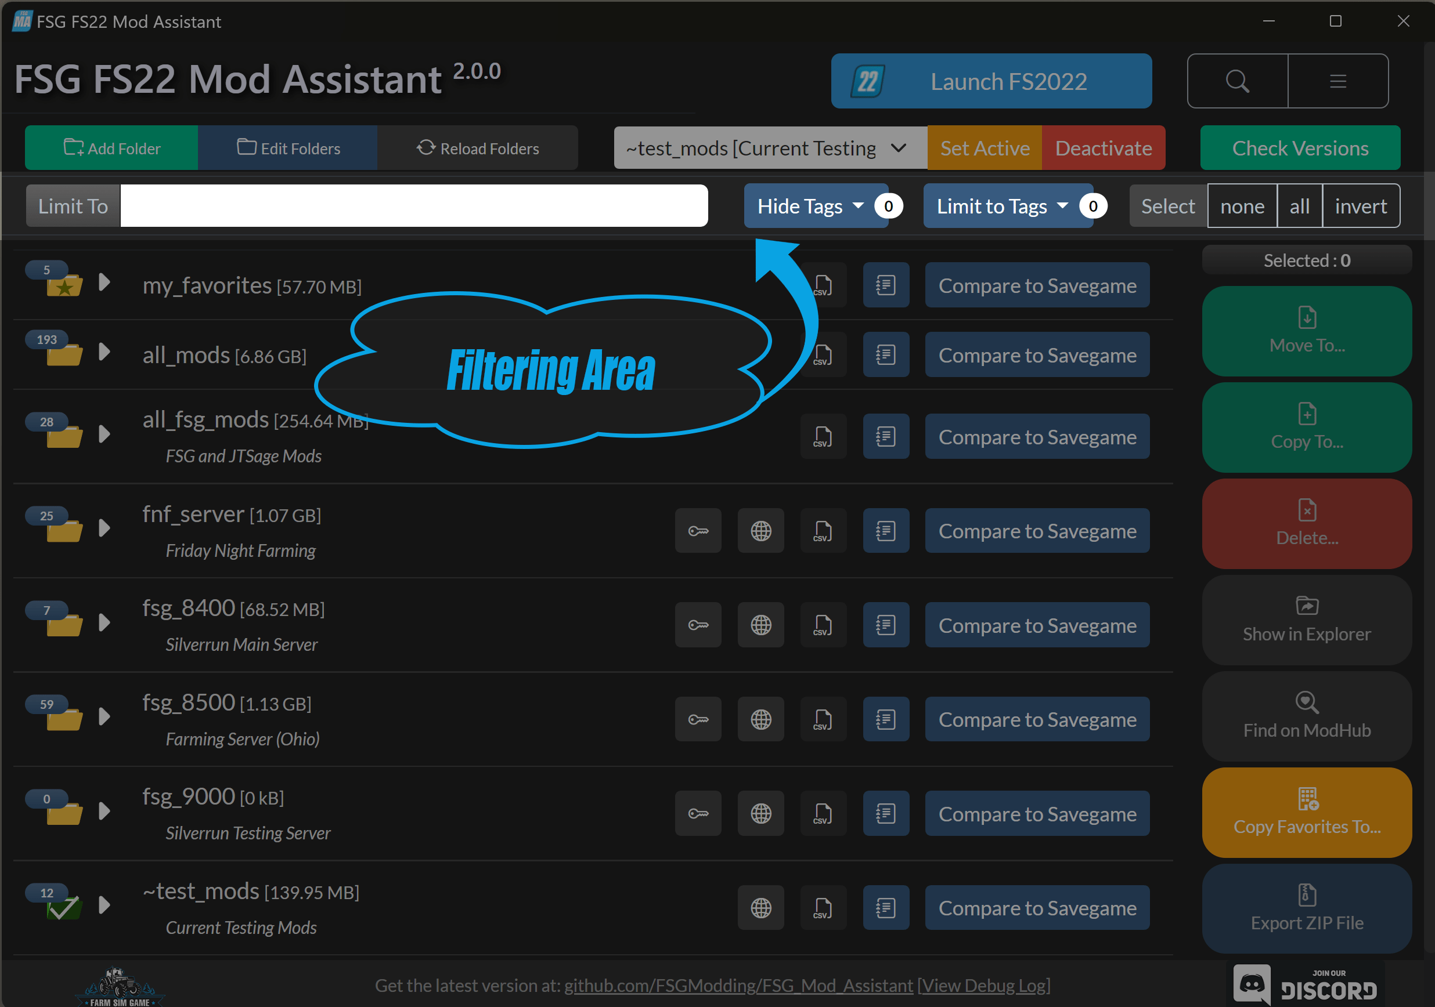Click notes icon for my_favorites

pos(885,285)
